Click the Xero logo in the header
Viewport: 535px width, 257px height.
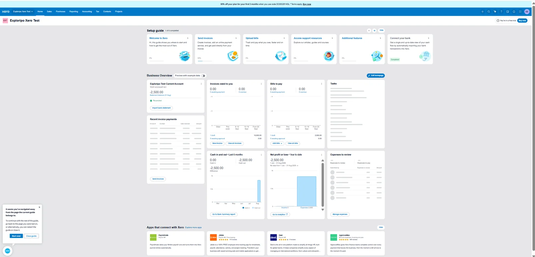(x=6, y=11)
